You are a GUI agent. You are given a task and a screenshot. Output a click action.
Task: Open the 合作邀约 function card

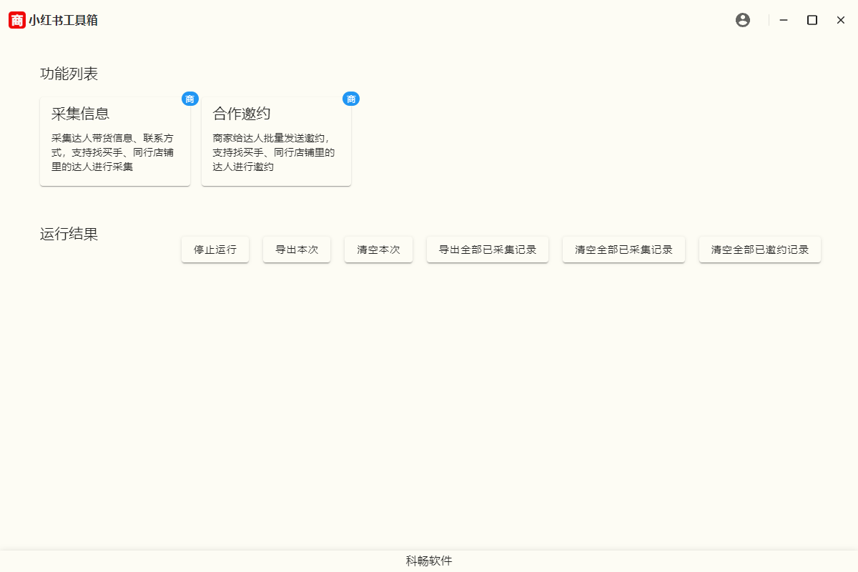tap(276, 141)
